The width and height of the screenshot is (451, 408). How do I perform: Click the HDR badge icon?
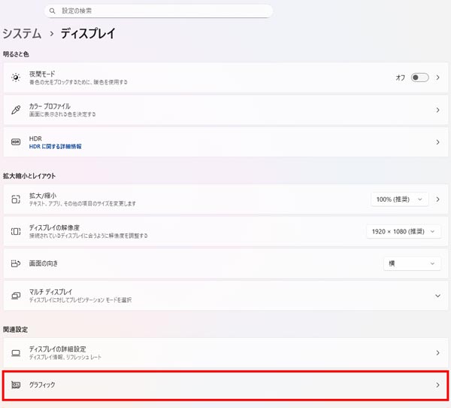coord(16,142)
